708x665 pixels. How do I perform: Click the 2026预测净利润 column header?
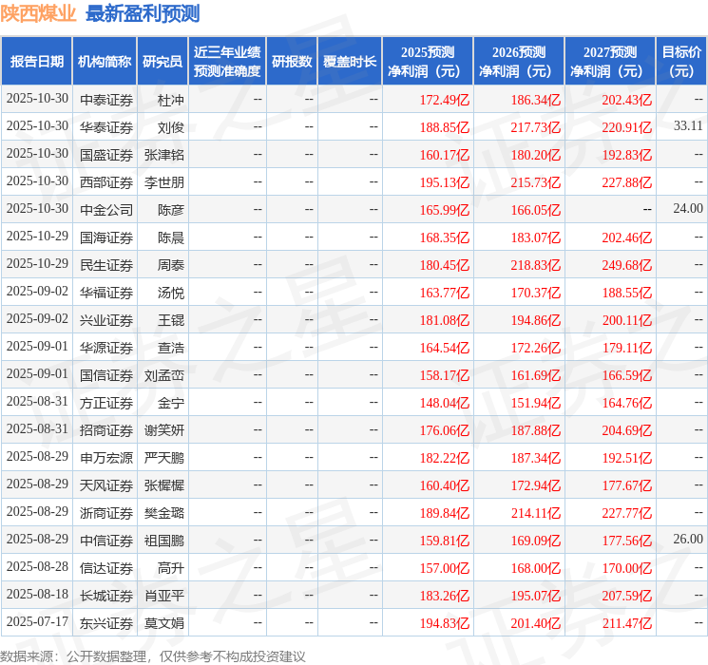(519, 62)
